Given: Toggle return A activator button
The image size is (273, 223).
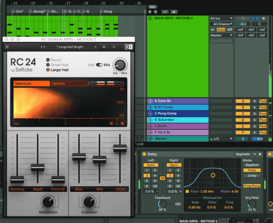Looking at the screenshot, I should (x=243, y=101).
